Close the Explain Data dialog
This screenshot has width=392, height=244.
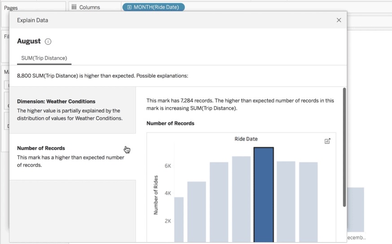(339, 20)
